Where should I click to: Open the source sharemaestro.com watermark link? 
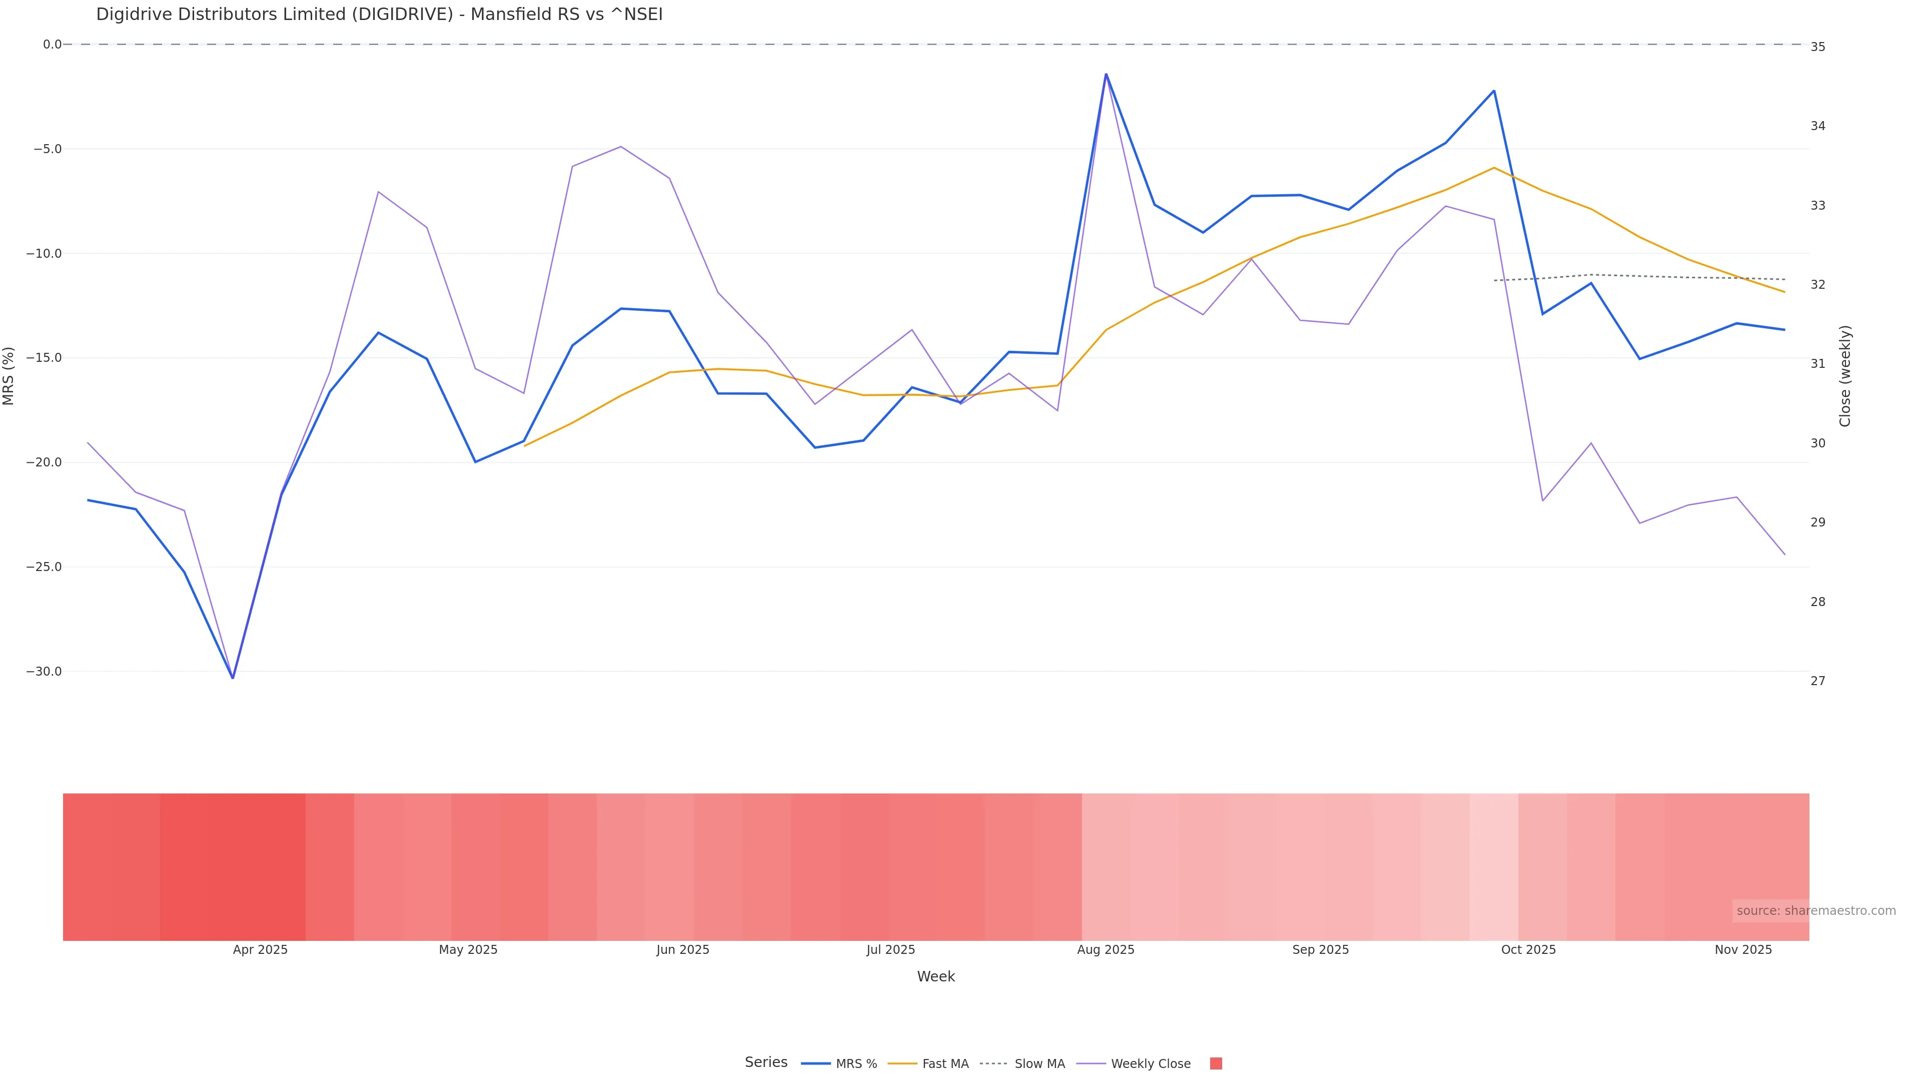tap(1815, 911)
